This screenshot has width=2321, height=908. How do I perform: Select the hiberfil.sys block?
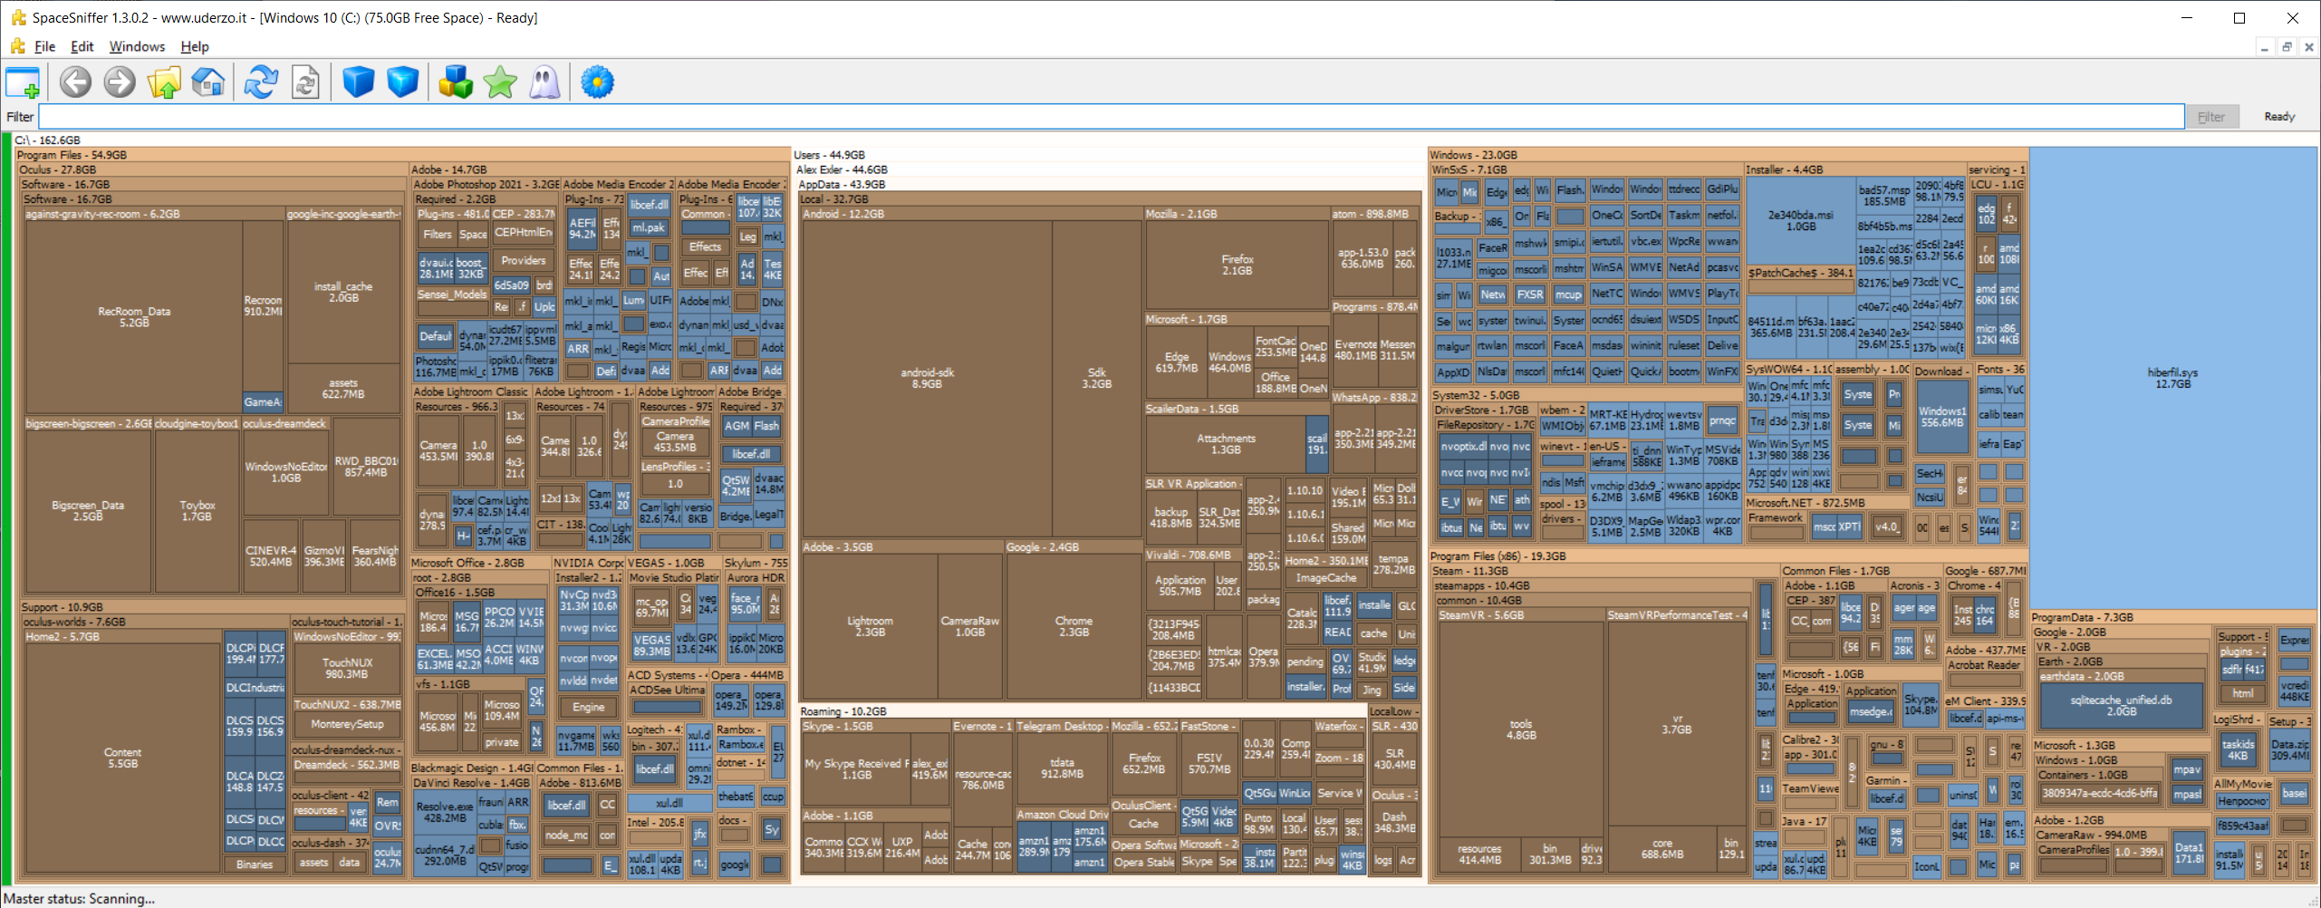coord(2172,378)
